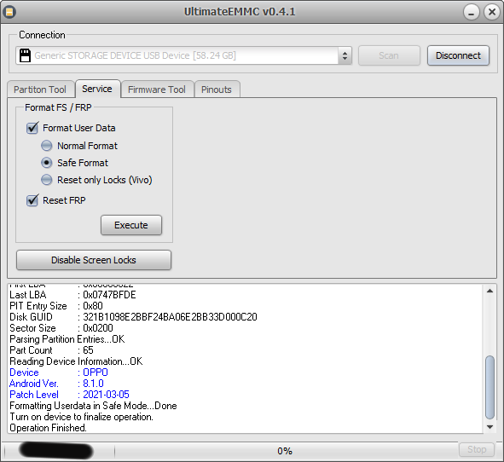This screenshot has width=504, height=462.
Task: Click the log scrollbar thumb
Action: tap(490, 387)
